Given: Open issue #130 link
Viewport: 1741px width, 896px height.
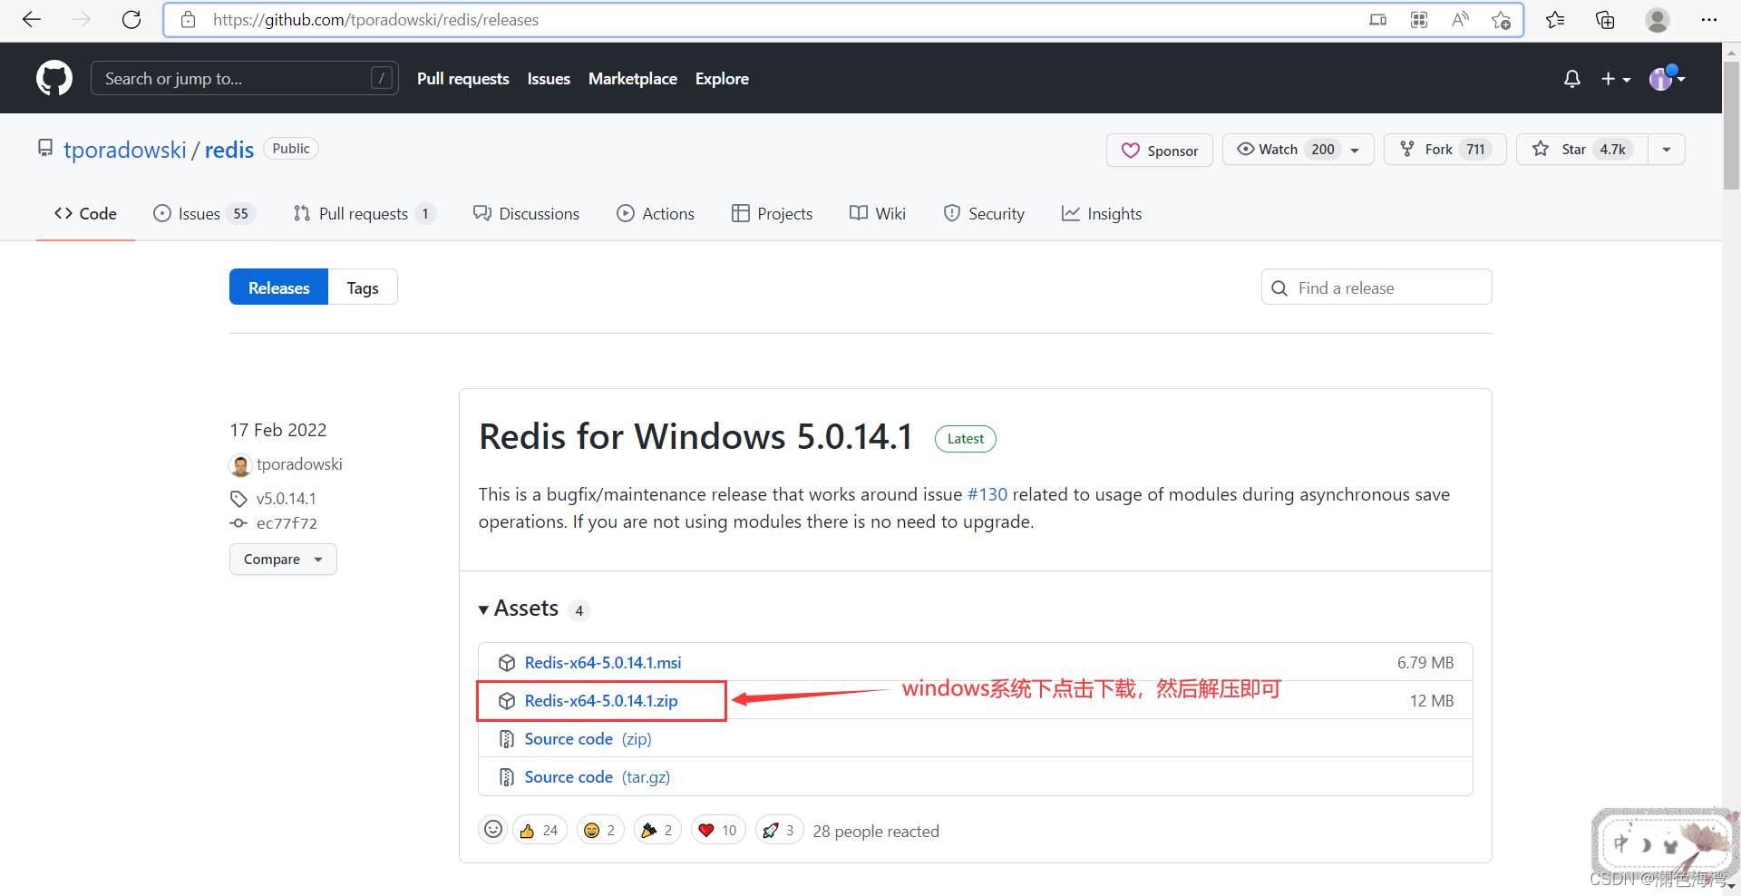Looking at the screenshot, I should (987, 495).
